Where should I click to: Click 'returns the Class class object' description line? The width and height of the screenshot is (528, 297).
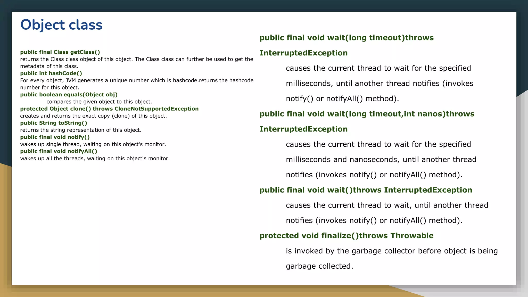pos(137,59)
